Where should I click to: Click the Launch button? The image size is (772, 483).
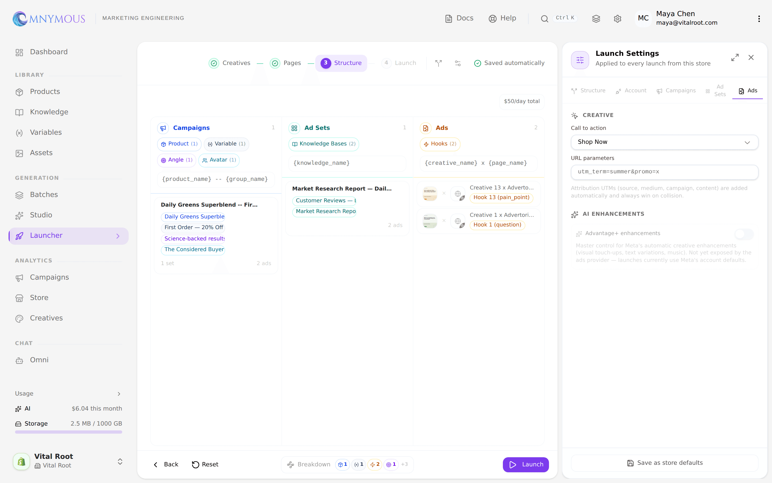pyautogui.click(x=525, y=465)
